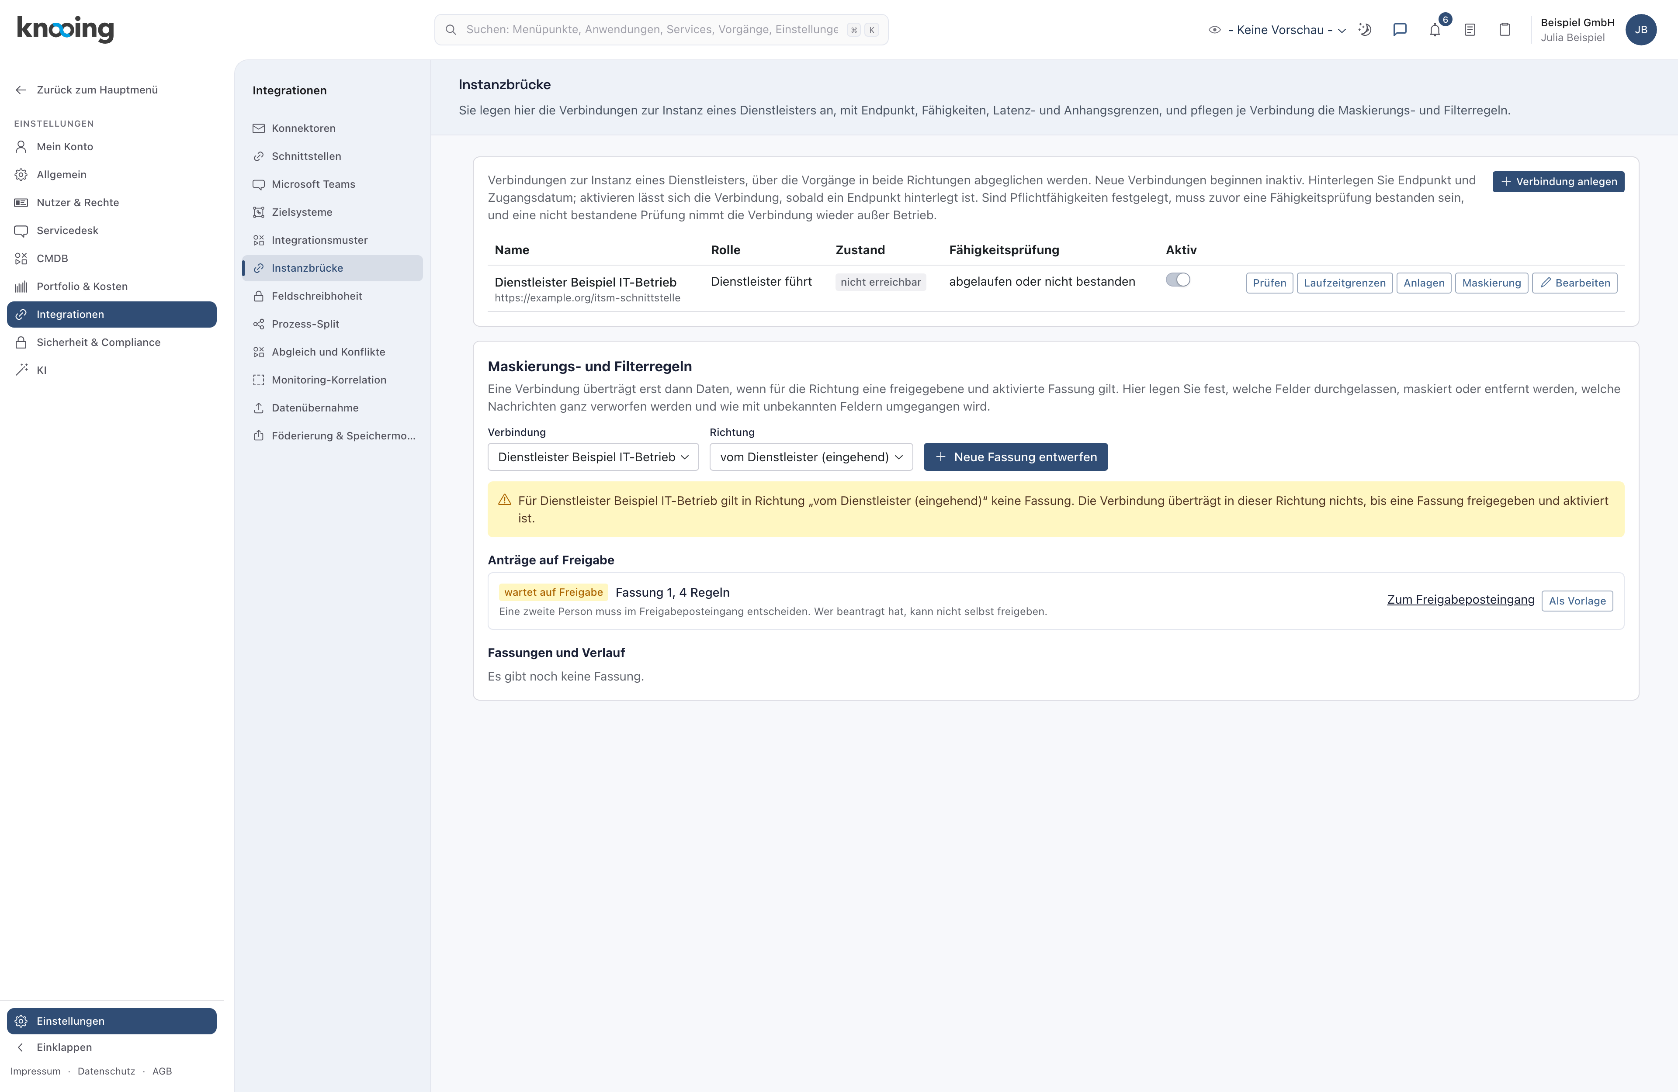1678x1092 pixels.
Task: Click the JB user avatar
Action: tap(1640, 30)
